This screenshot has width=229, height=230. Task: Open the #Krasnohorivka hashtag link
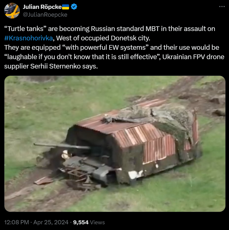(28, 38)
